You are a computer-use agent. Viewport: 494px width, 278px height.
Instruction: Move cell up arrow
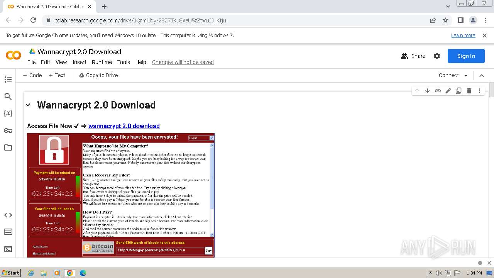[417, 91]
